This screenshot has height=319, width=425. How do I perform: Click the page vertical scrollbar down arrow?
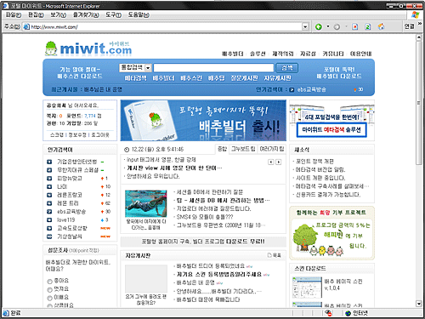pyautogui.click(x=419, y=304)
